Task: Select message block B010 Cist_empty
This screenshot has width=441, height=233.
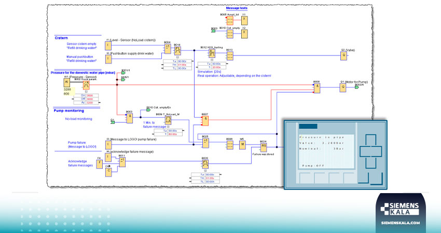Action: point(230,34)
